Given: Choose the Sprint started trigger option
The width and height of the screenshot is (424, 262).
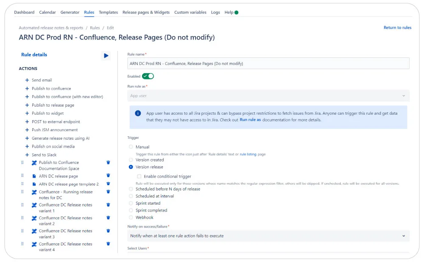Looking at the screenshot, I should click(131, 203).
